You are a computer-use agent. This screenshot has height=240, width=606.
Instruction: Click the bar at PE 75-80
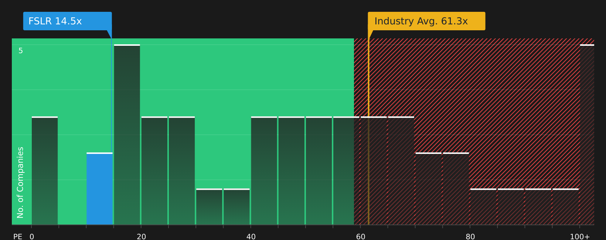pyautogui.click(x=456, y=189)
